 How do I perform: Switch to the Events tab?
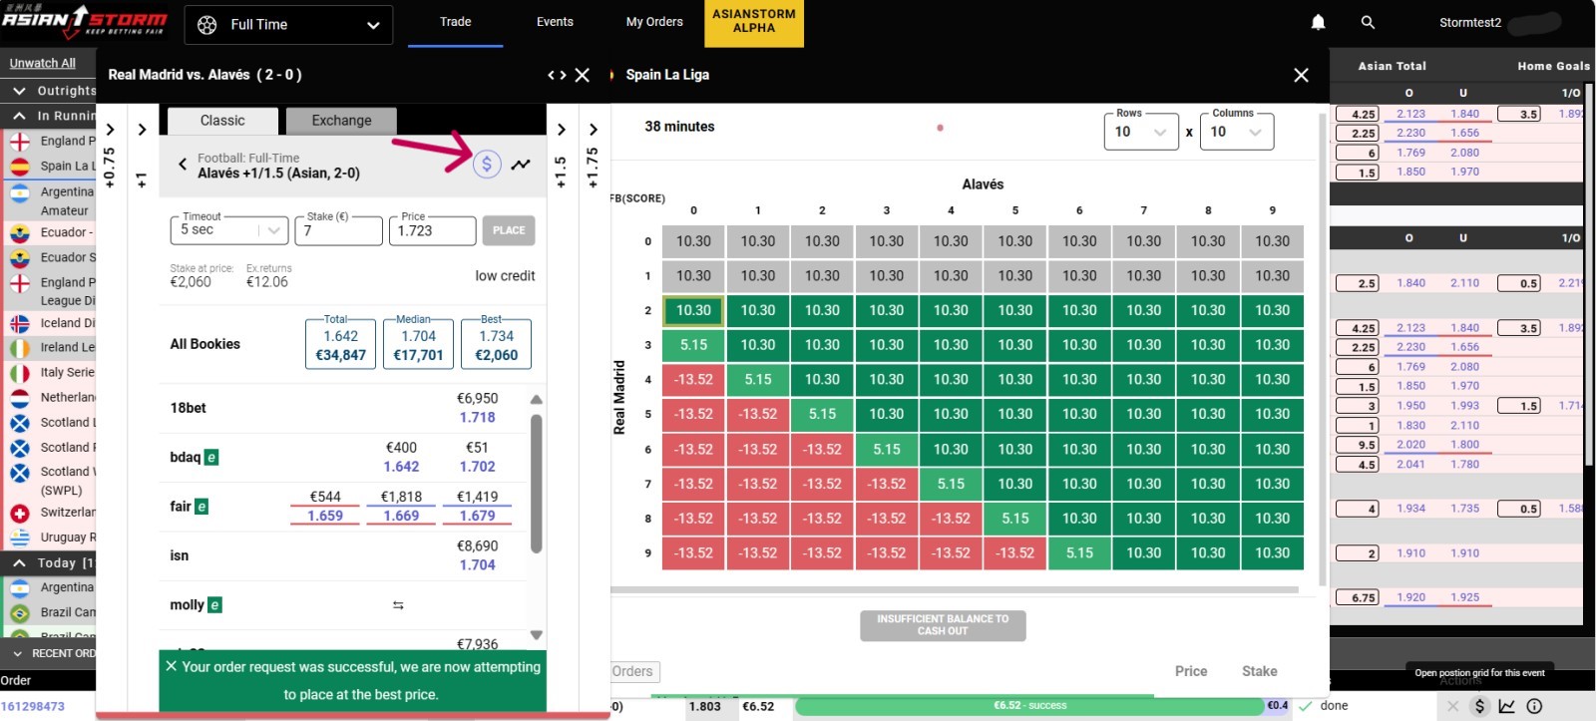(555, 22)
